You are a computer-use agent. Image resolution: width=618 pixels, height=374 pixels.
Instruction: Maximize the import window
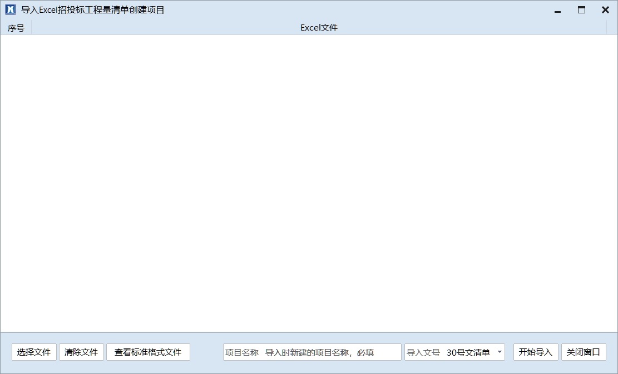coord(581,10)
